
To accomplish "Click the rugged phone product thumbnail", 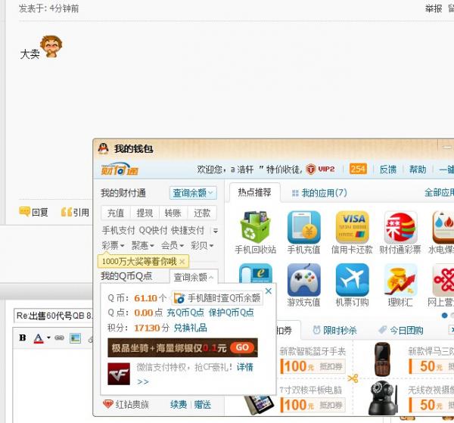I will (x=383, y=359).
